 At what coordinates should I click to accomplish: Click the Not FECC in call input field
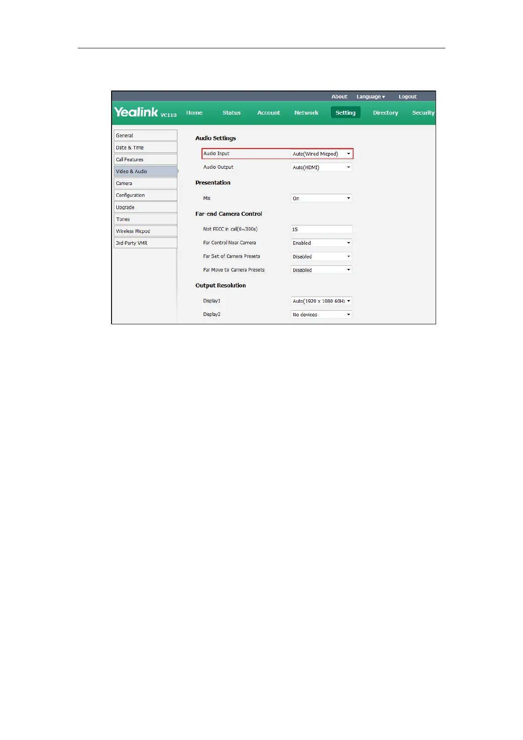point(321,229)
